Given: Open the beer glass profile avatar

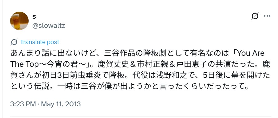Looking at the screenshot, I should coord(19,21).
